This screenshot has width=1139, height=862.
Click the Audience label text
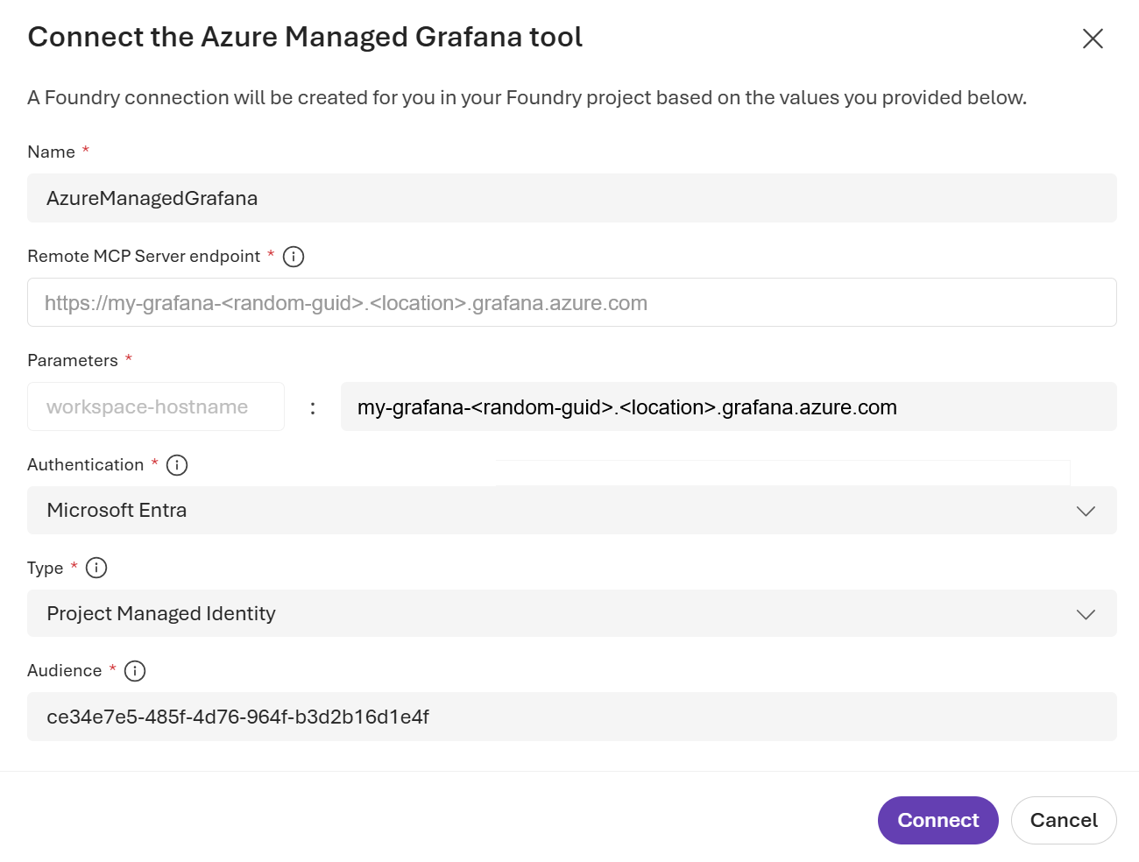pyautogui.click(x=65, y=670)
